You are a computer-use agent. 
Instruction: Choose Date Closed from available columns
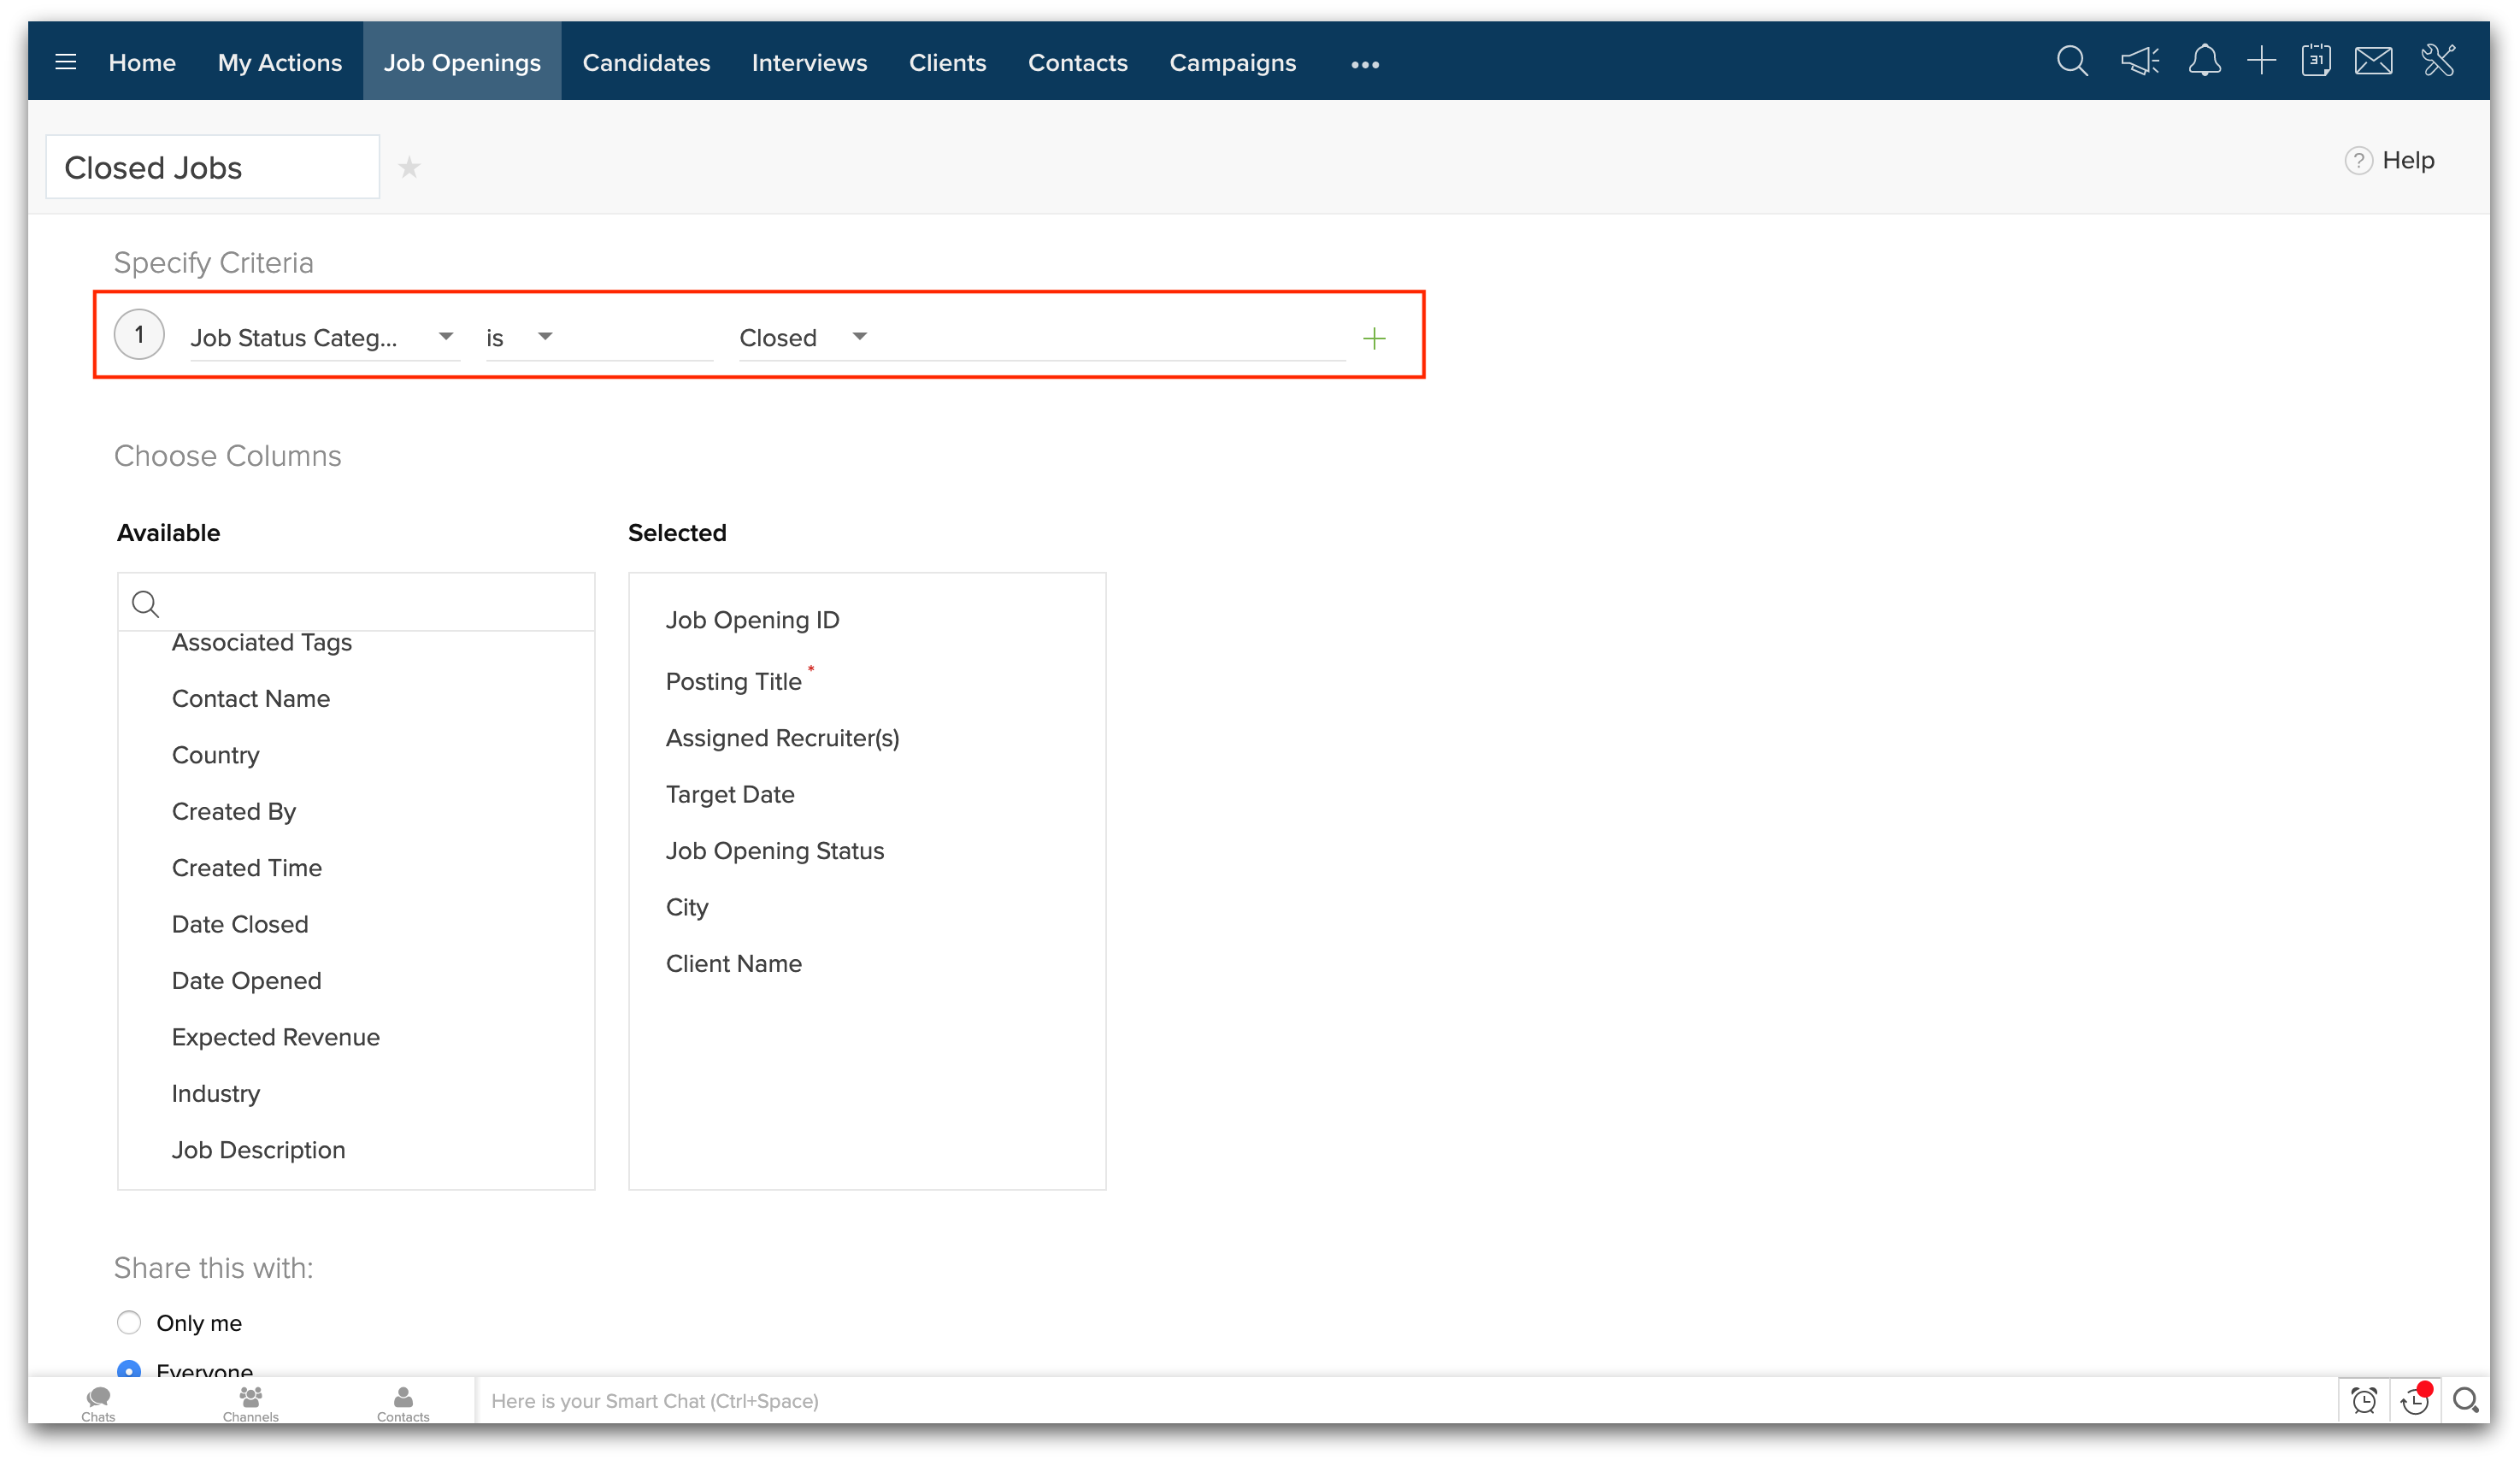(x=240, y=924)
